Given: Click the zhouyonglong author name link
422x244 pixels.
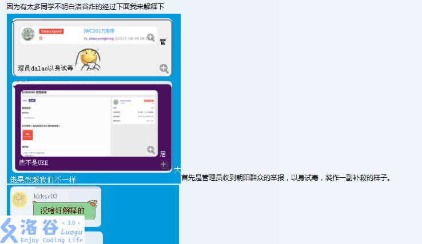Looking at the screenshot, I should click(101, 38).
